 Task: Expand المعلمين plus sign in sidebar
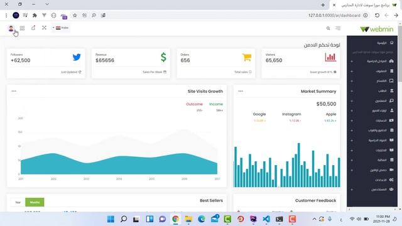click(x=352, y=101)
